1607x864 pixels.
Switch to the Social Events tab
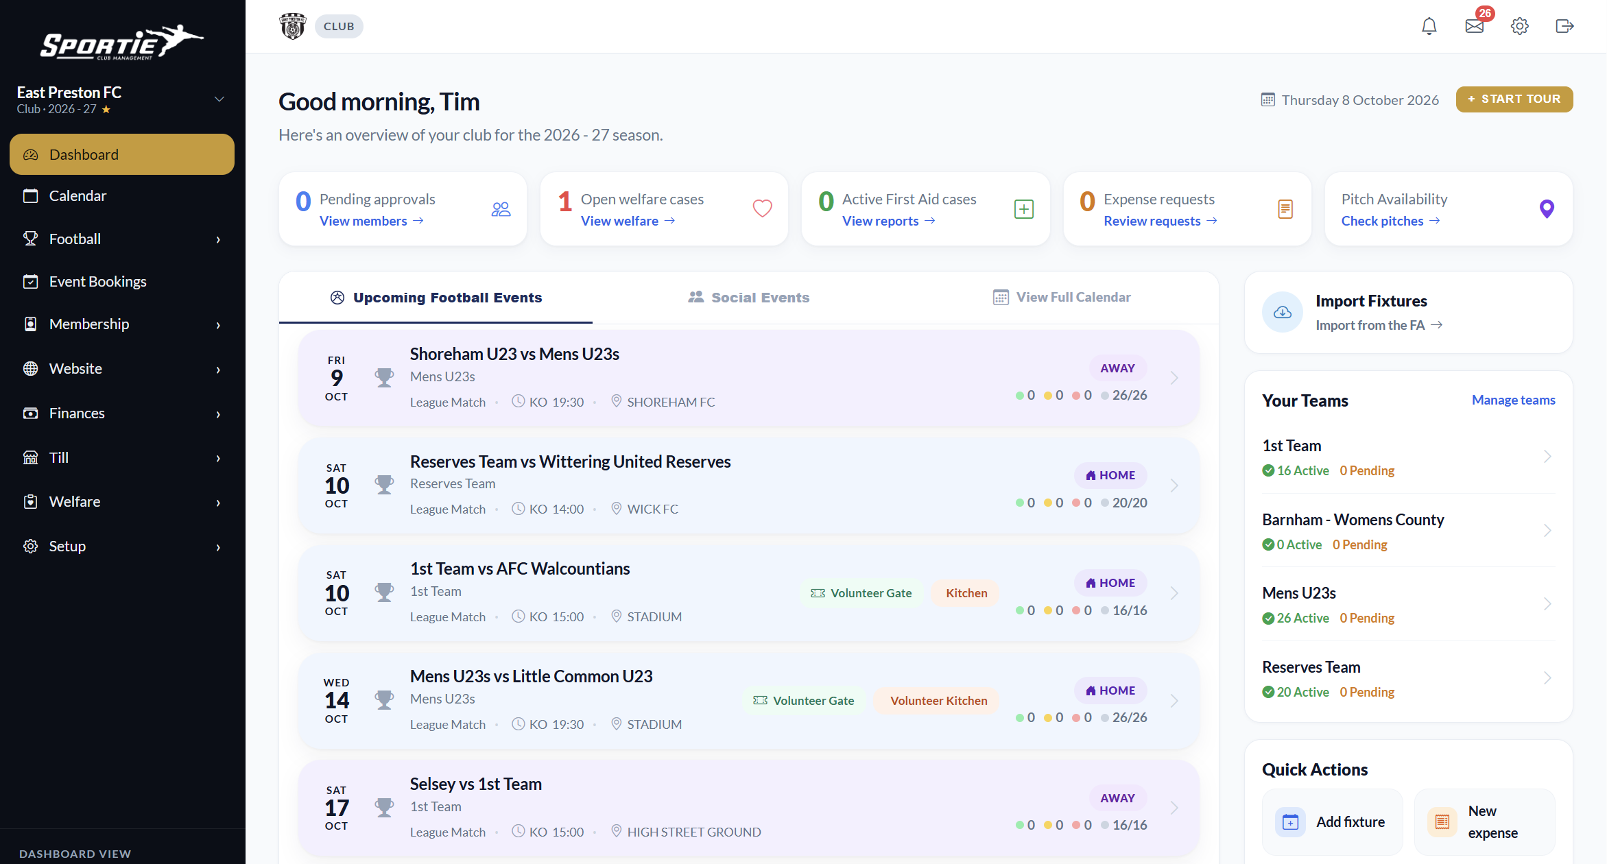click(x=748, y=298)
